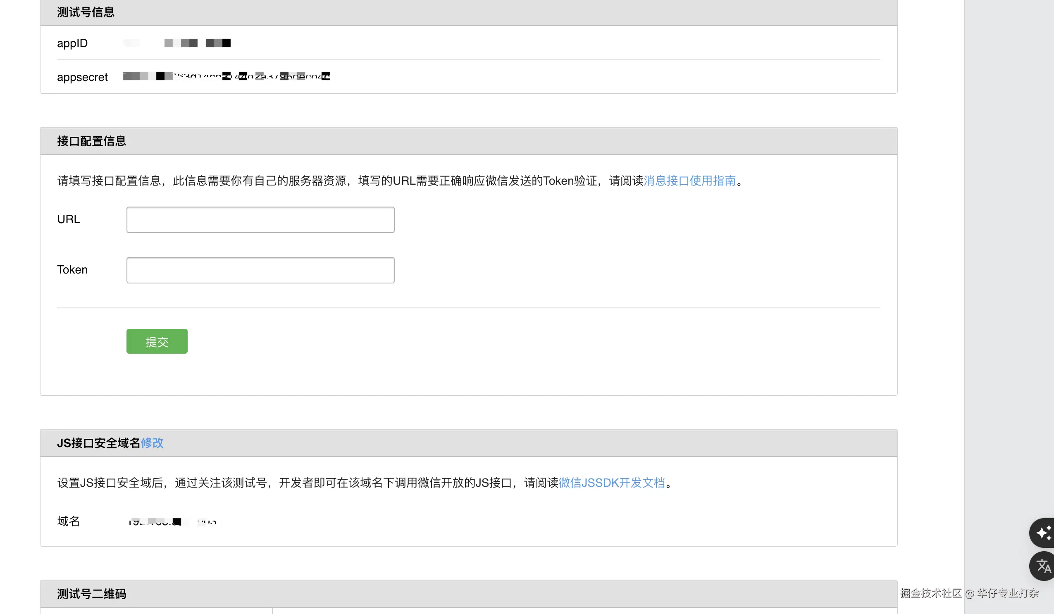The width and height of the screenshot is (1054, 614).
Task: Click the appsecret label text
Action: [x=82, y=77]
